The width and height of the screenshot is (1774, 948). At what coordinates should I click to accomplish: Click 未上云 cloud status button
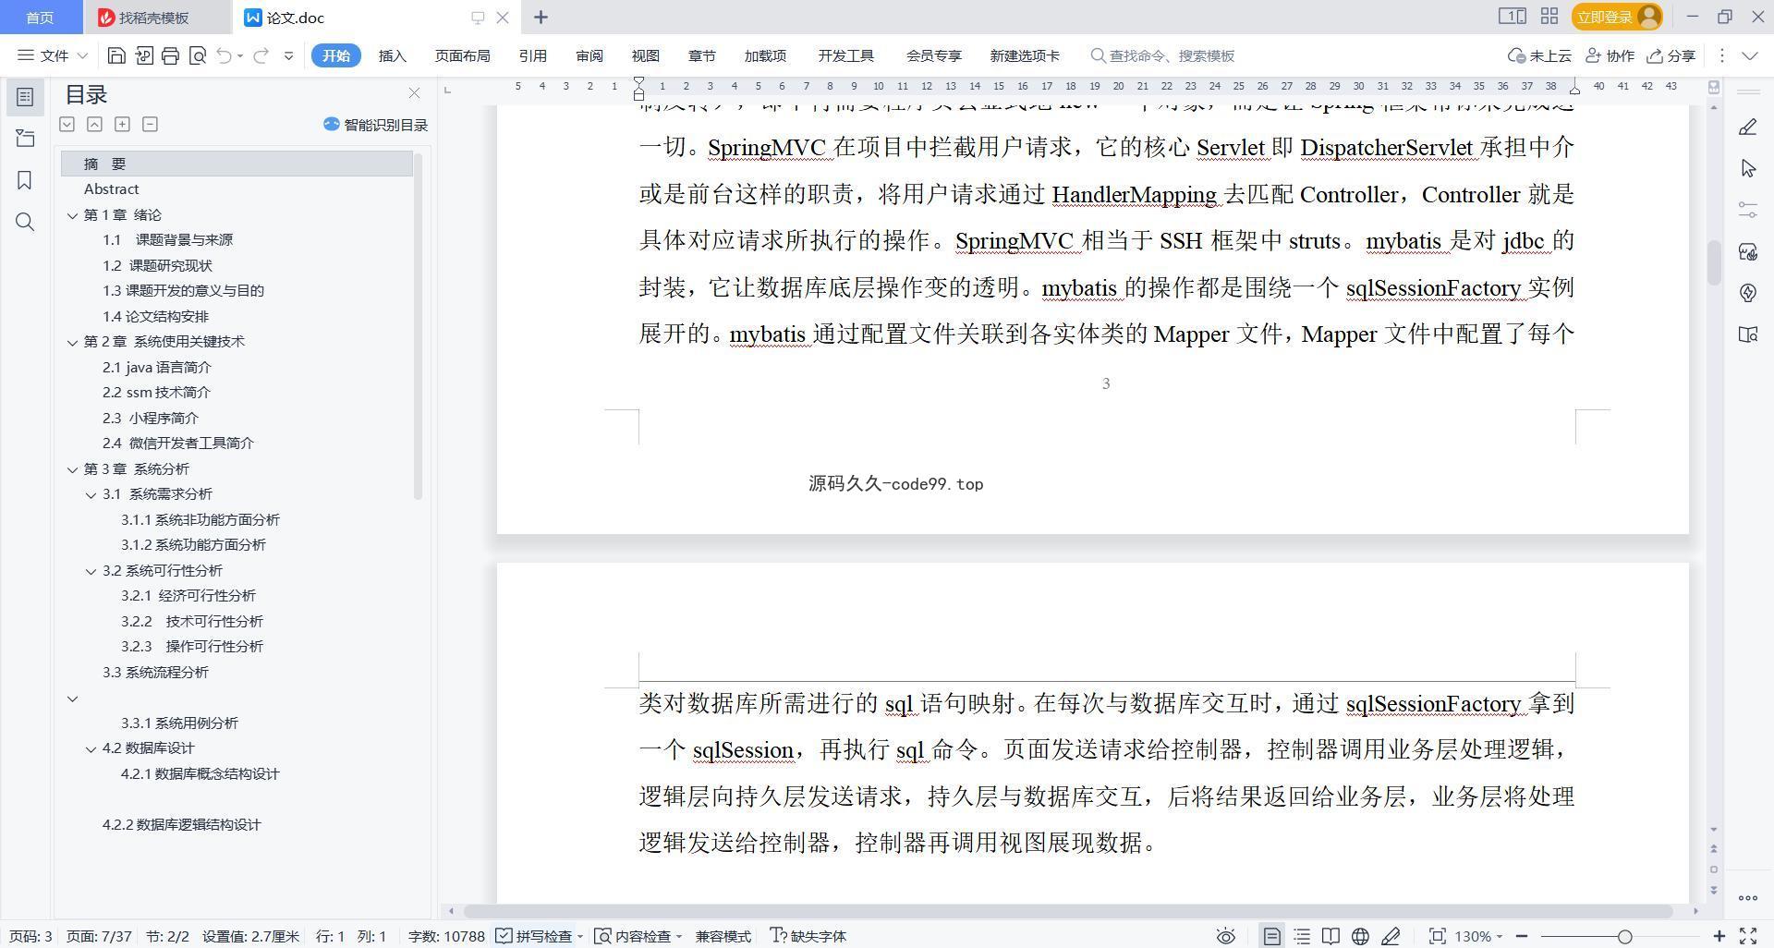[1539, 55]
